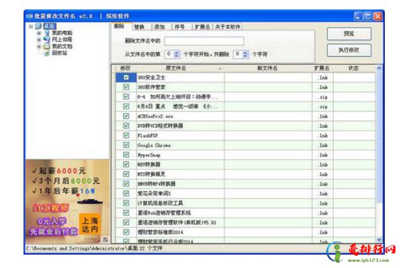Image resolution: width=403 pixels, height=268 pixels.
Task: Decrease the start character position spinner
Action: click(x=176, y=56)
